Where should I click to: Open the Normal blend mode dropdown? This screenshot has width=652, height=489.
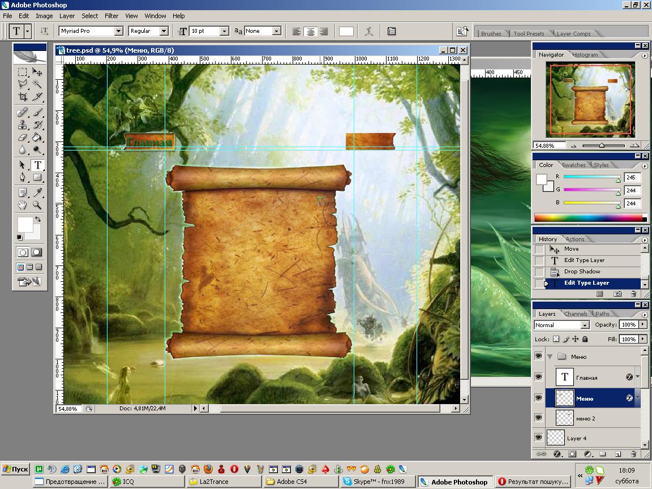tap(585, 325)
